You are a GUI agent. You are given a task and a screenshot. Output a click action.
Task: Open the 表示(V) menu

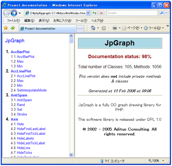coord(44,21)
